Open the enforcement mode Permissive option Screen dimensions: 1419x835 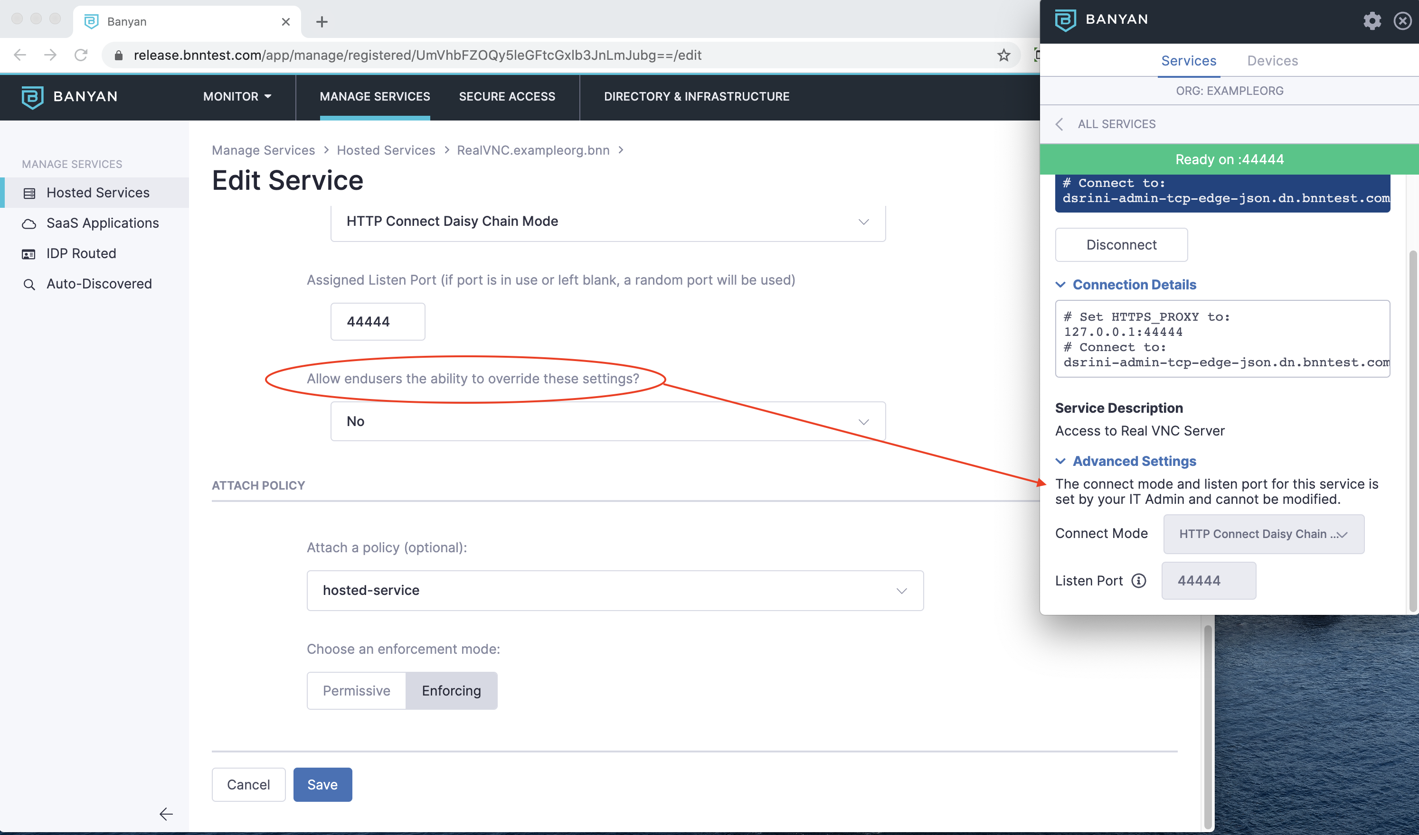(x=356, y=690)
